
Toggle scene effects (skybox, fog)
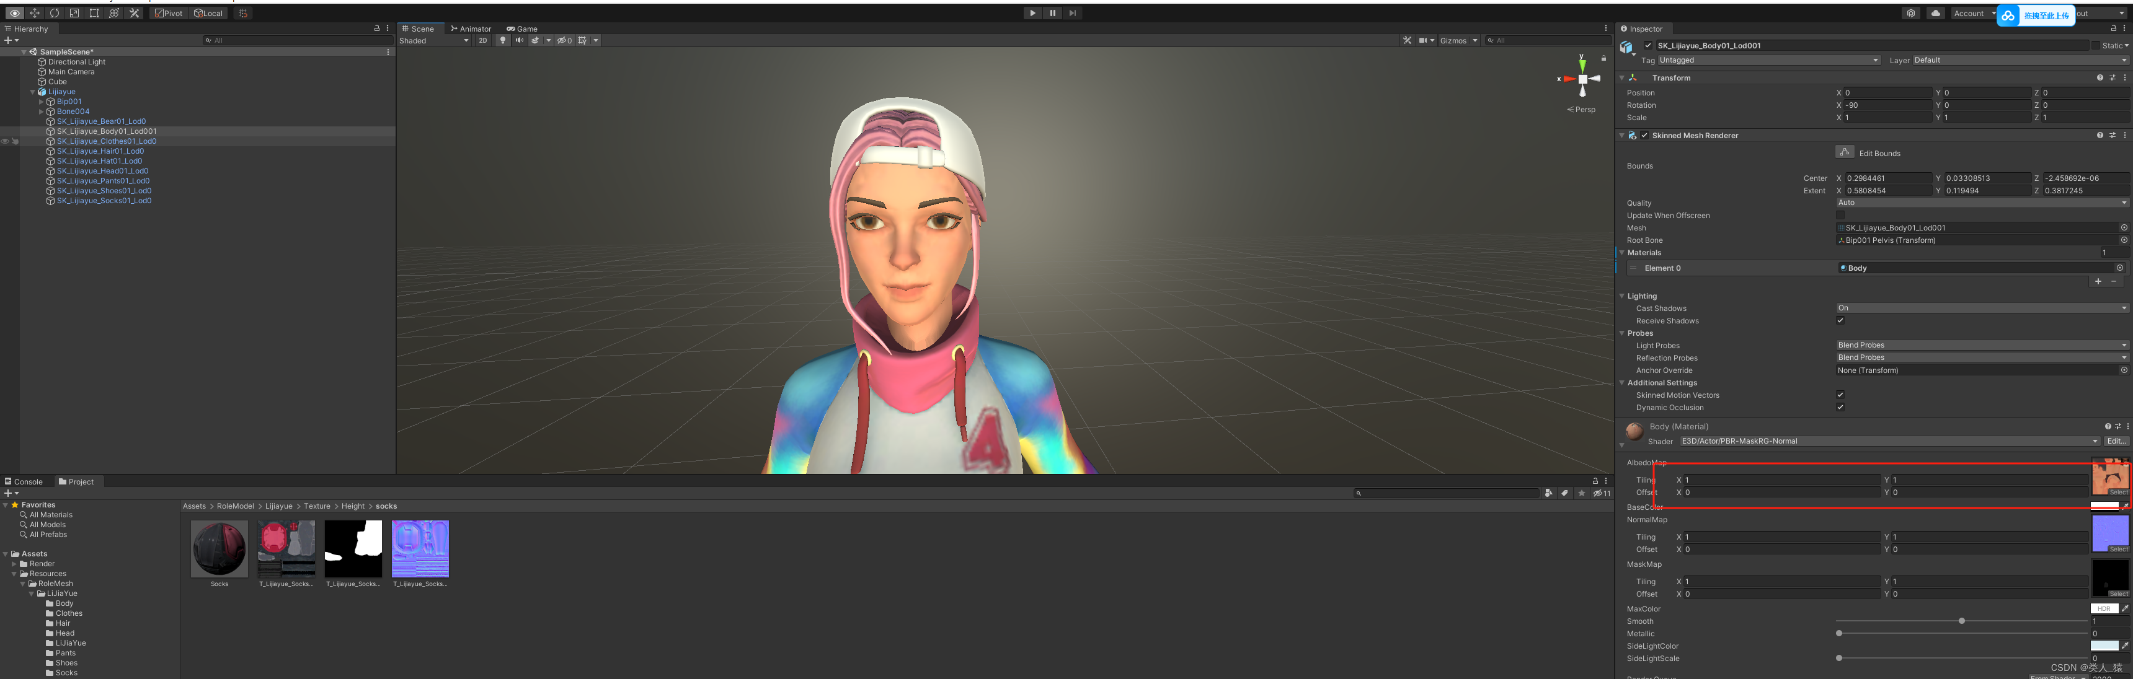click(535, 40)
